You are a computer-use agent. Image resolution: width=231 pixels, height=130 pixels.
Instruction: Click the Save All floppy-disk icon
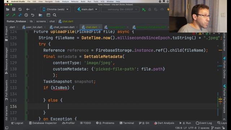tap(14, 9)
